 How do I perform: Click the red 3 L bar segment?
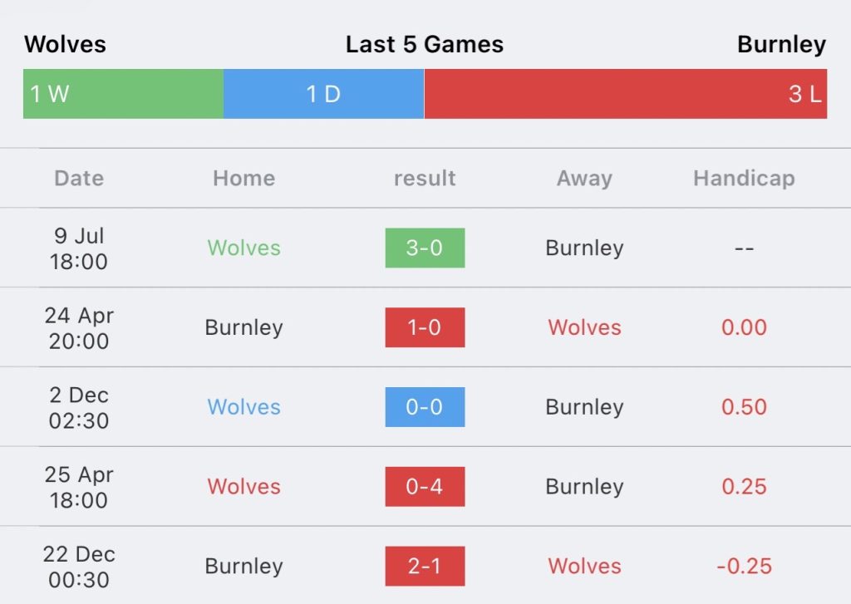pos(626,94)
